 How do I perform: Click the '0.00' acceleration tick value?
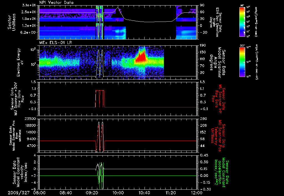click(204, 176)
